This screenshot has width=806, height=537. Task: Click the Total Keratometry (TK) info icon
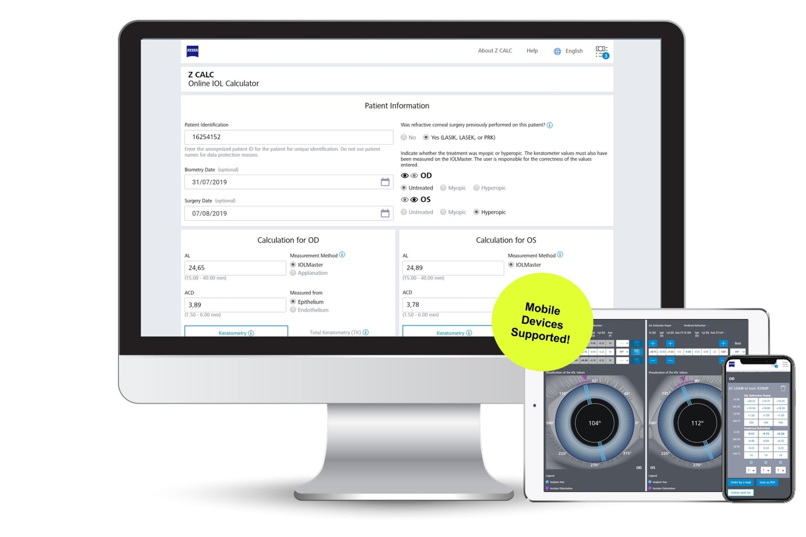coord(366,332)
